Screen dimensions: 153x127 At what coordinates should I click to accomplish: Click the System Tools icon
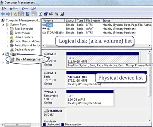(7, 24)
